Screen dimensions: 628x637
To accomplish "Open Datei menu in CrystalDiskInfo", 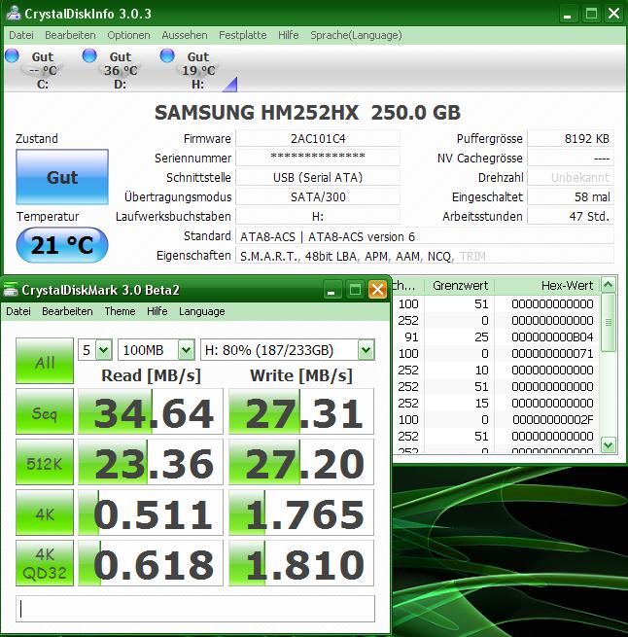I will pyautogui.click(x=21, y=35).
